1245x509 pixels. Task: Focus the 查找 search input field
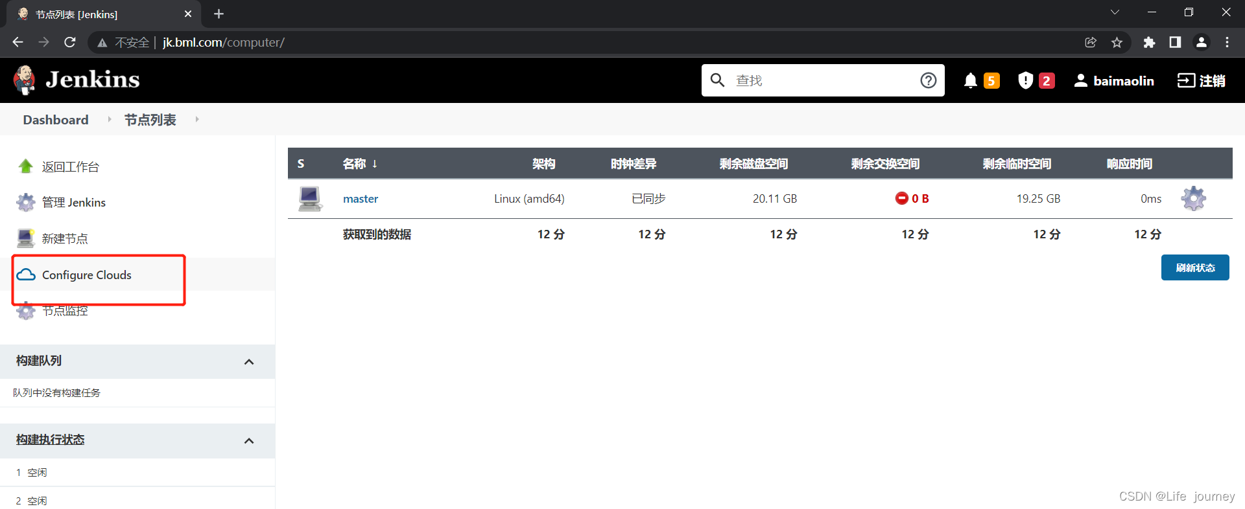[x=823, y=80]
